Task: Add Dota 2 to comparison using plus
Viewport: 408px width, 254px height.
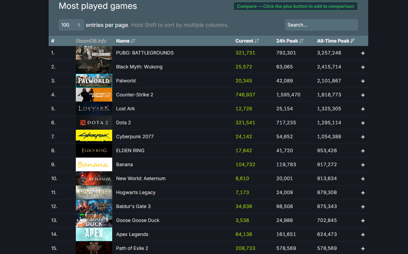Action: point(363,123)
